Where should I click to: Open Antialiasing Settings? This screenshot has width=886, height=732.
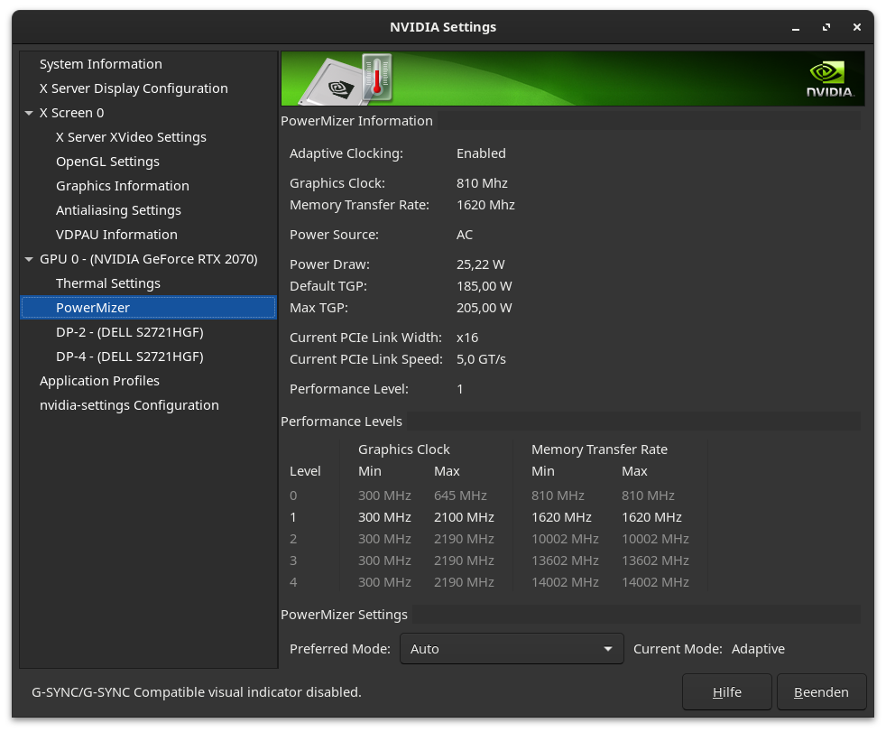click(118, 210)
